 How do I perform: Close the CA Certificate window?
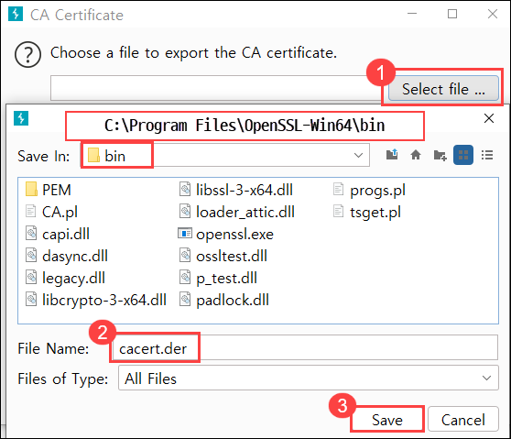493,14
